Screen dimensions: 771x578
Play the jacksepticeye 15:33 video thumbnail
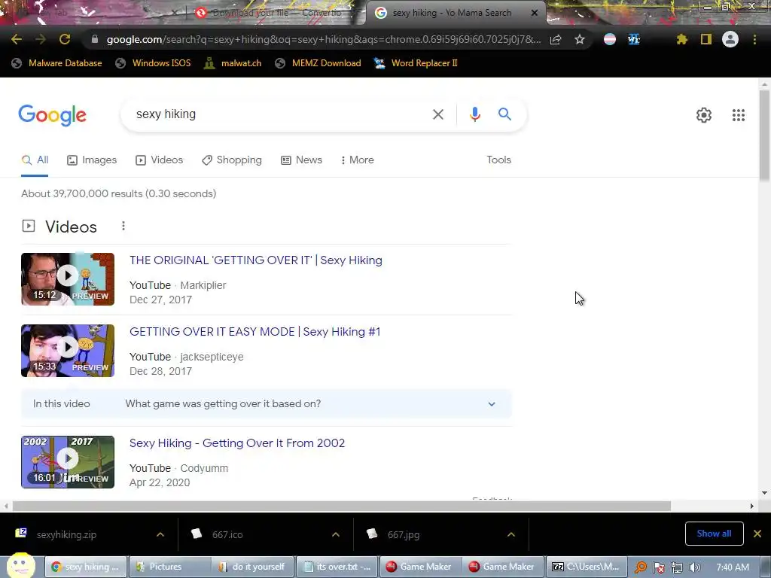click(68, 351)
